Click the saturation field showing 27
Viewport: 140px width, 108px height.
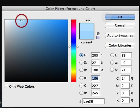95,63
